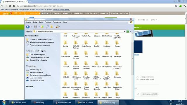187x105 pixels.
Task: Select the Java folder
Action: tap(86, 54)
